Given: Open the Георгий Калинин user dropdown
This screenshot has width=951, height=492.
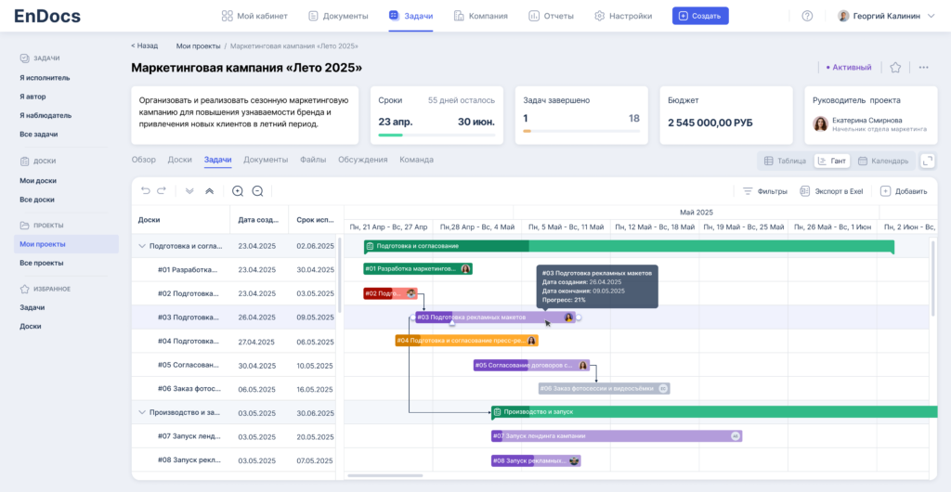Looking at the screenshot, I should tap(886, 16).
